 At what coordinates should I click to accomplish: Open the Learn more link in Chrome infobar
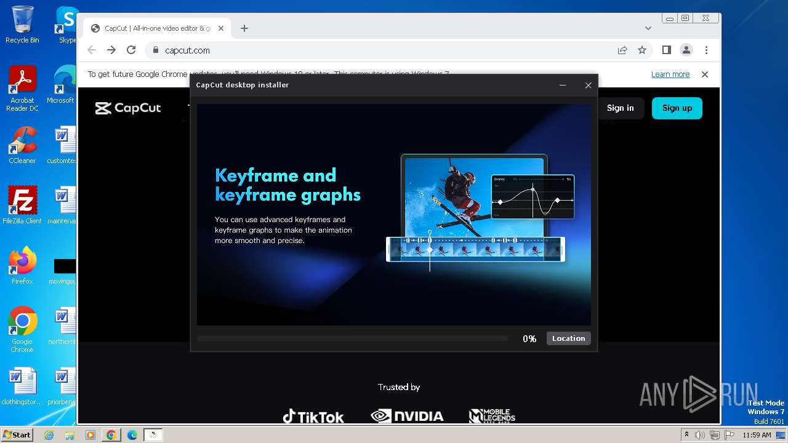(x=670, y=74)
